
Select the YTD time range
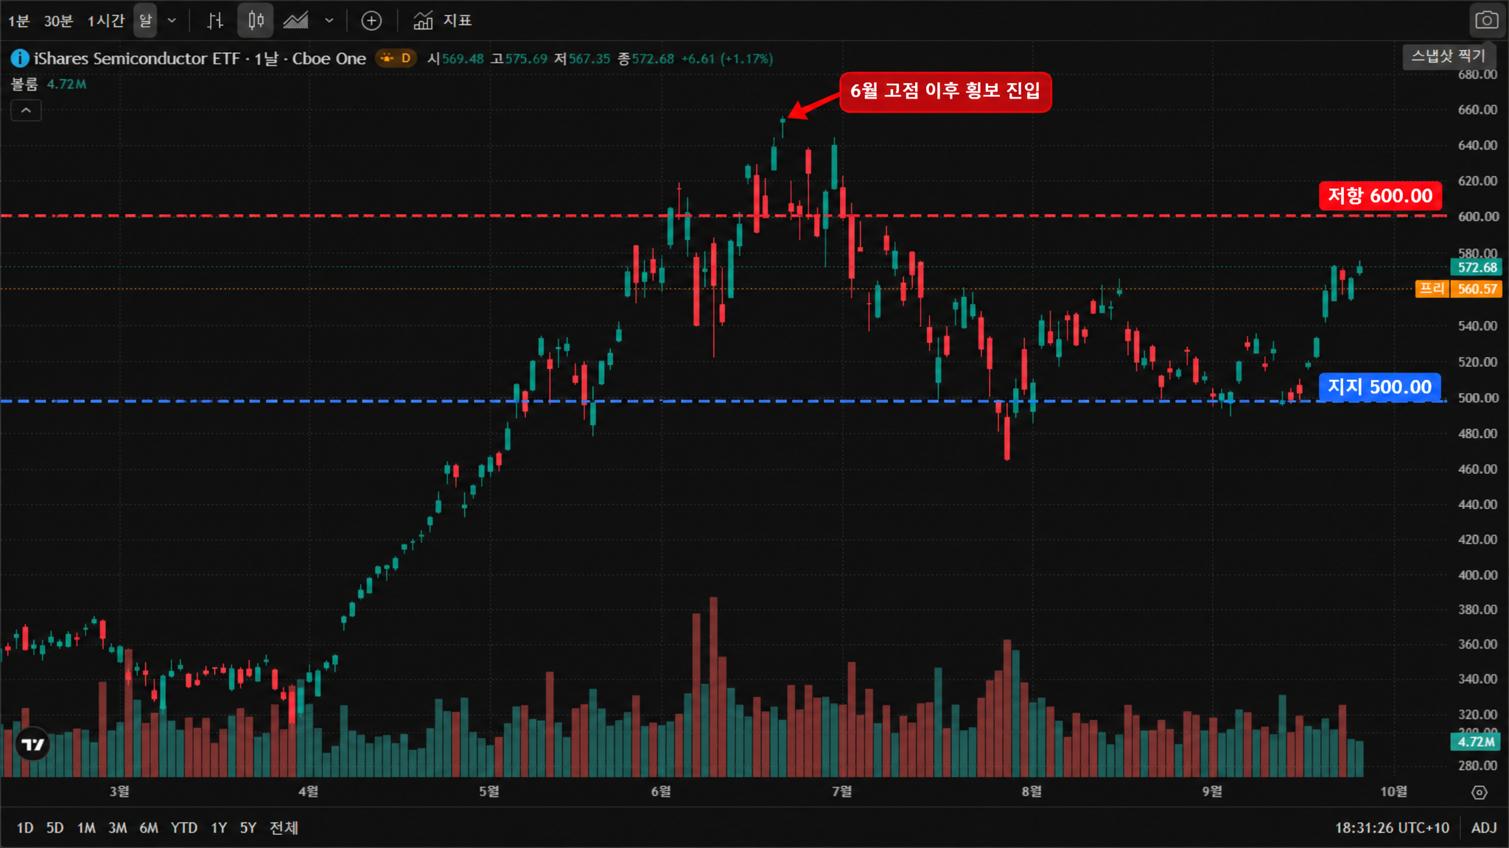(184, 827)
